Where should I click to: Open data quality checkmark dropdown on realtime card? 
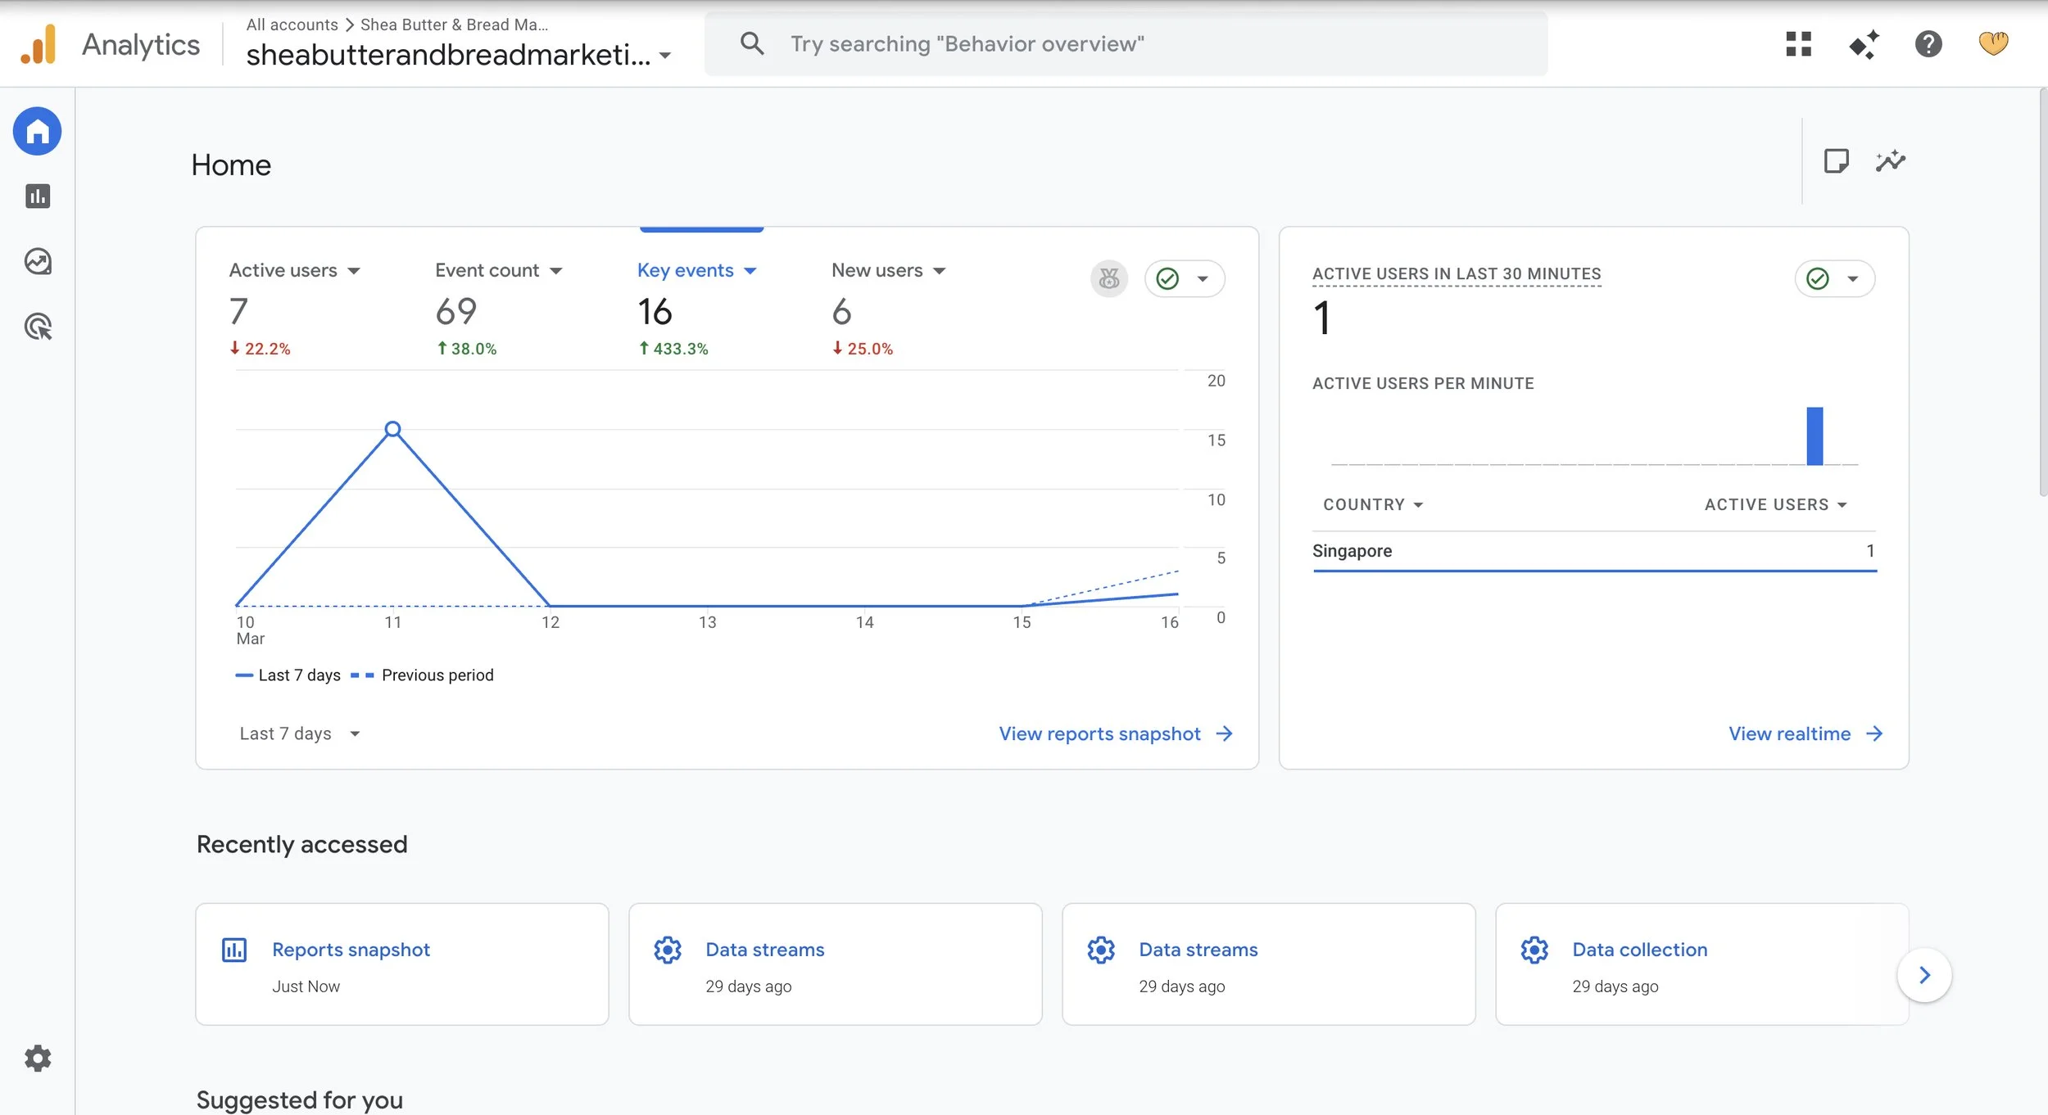tap(1834, 279)
